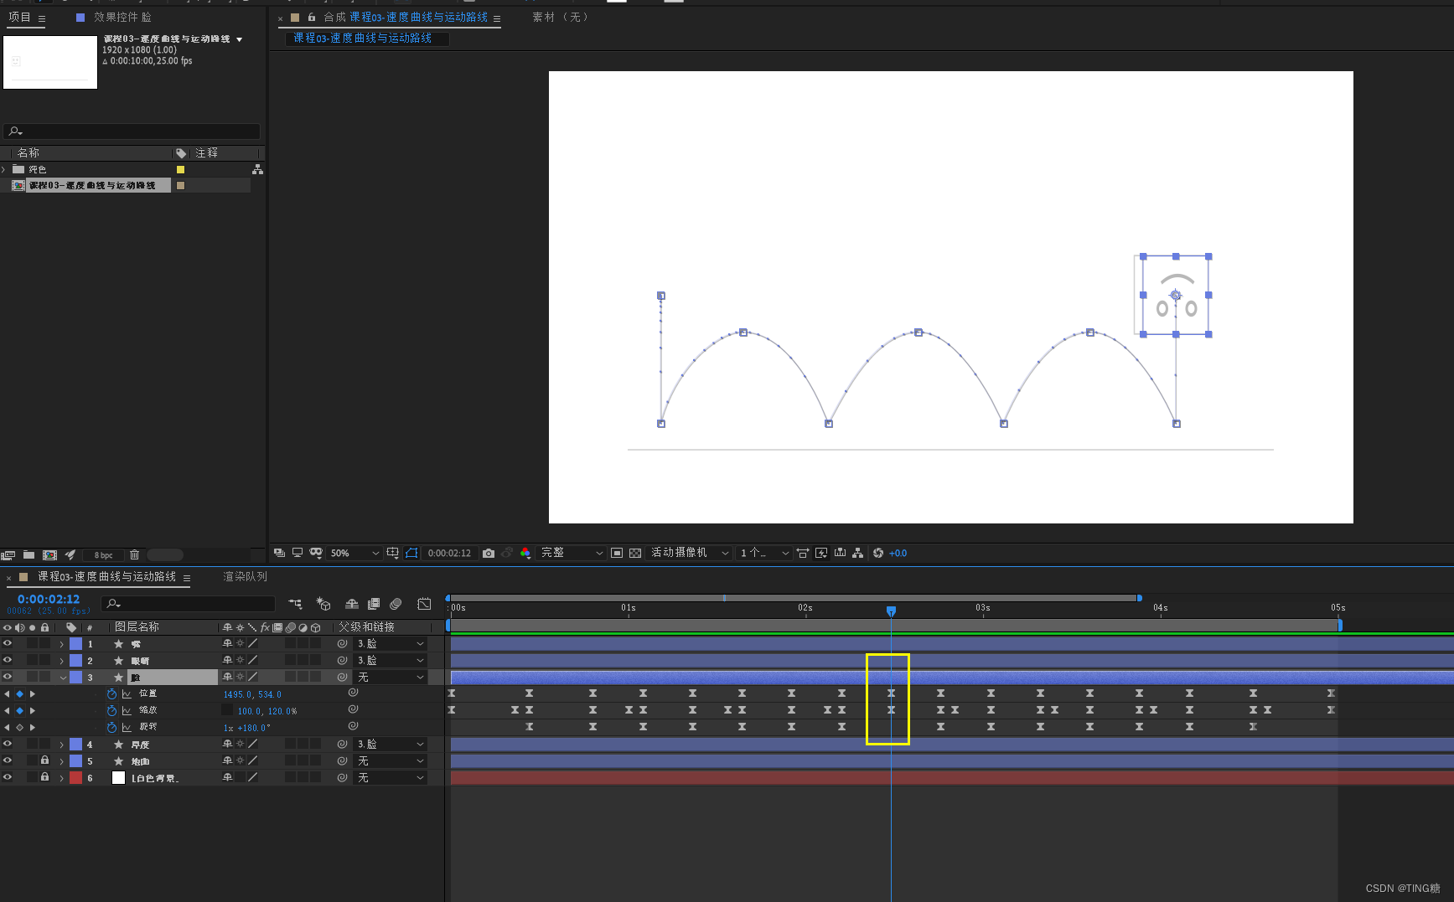
Task: Open project flowchart icon in Project panel
Action: [257, 169]
